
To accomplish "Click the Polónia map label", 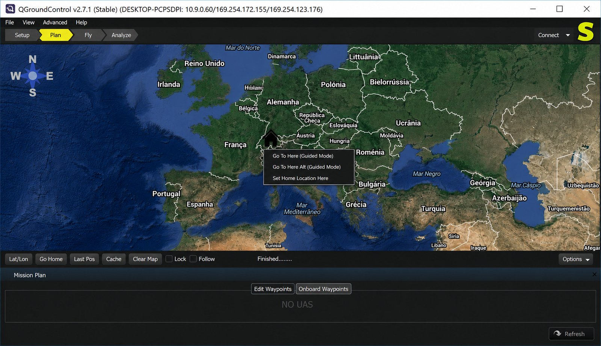I will (x=333, y=85).
